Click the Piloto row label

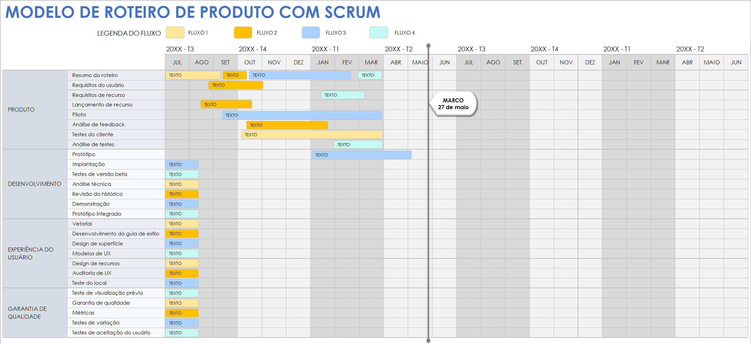pyautogui.click(x=79, y=114)
